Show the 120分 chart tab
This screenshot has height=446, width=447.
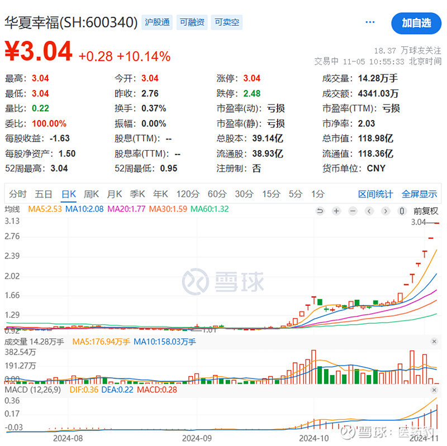[188, 194]
